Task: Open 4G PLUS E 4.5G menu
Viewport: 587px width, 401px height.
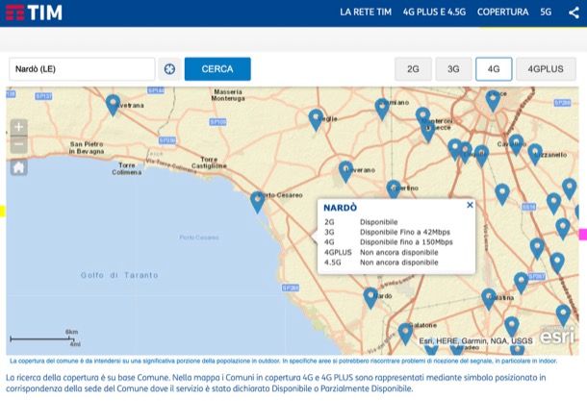Action: point(434,12)
